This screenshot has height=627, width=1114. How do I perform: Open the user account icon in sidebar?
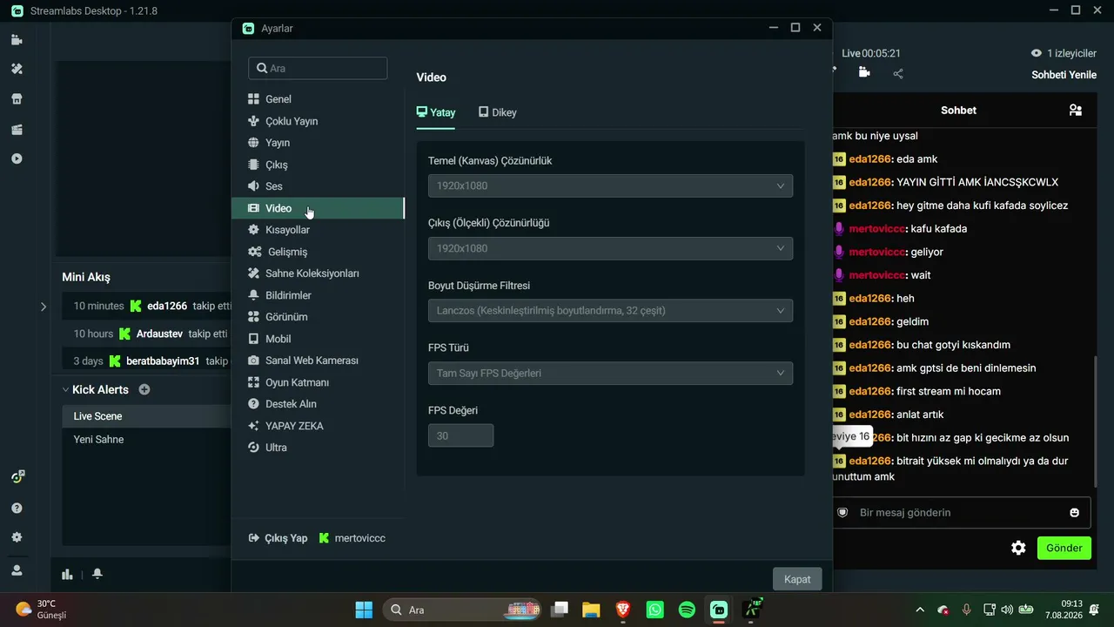(17, 570)
